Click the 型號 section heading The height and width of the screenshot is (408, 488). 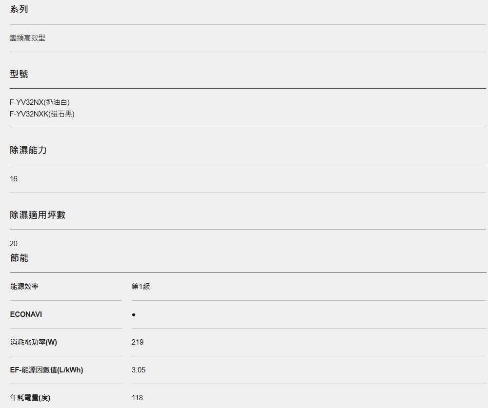pyautogui.click(x=19, y=74)
